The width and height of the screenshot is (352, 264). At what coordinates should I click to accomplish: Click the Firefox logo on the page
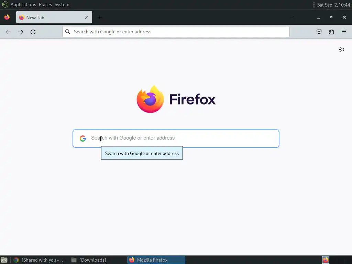point(176,99)
